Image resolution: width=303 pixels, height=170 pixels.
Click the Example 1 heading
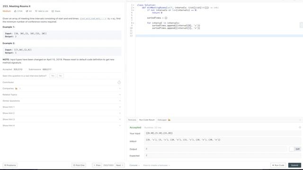click(9, 27)
